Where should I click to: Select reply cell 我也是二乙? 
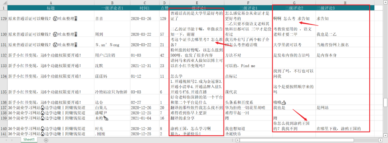point(345,29)
